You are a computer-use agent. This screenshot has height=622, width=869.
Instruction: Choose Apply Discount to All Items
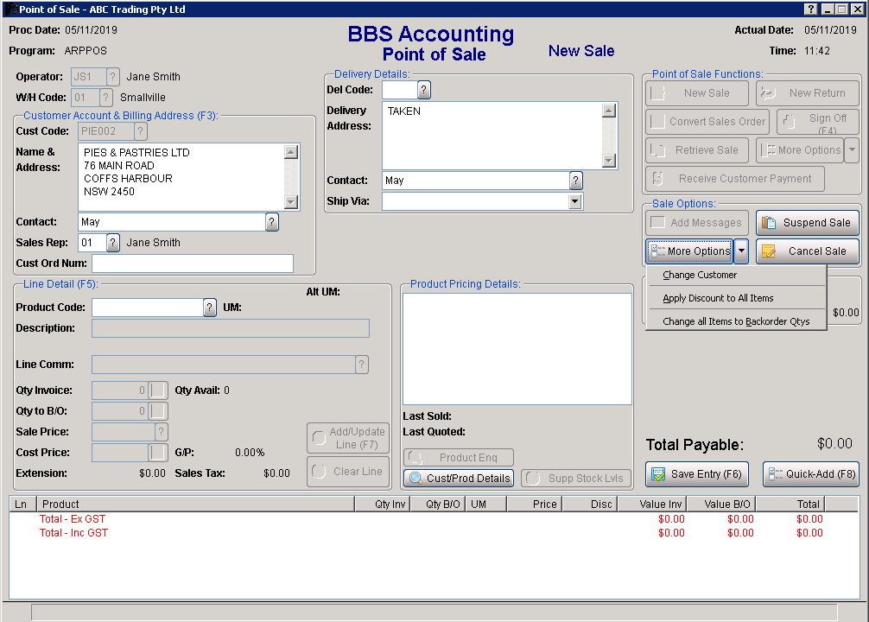[x=718, y=298]
